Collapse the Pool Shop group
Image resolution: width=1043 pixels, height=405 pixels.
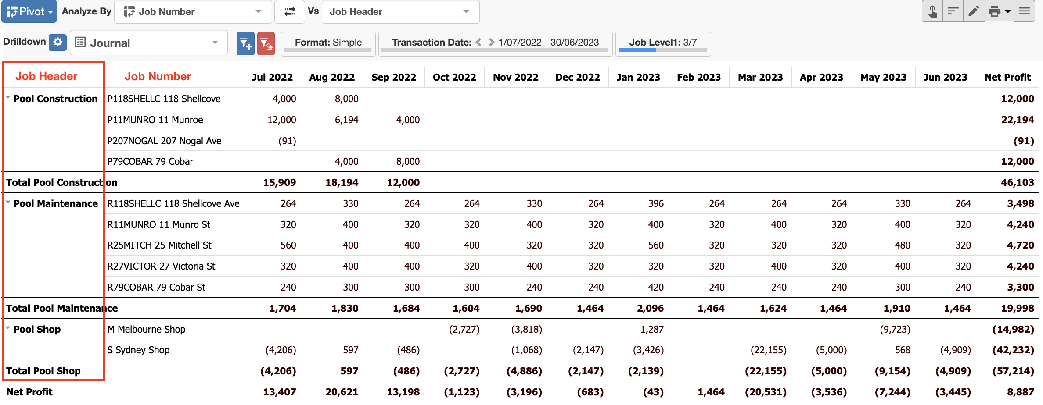8,328
